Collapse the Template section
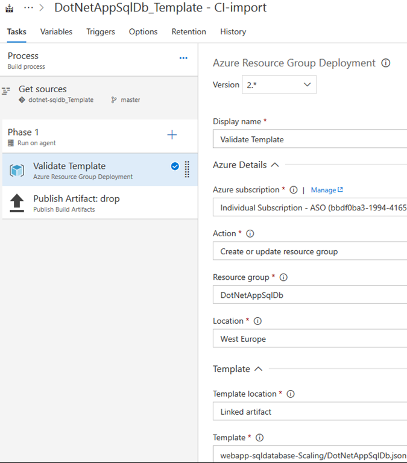 point(259,369)
